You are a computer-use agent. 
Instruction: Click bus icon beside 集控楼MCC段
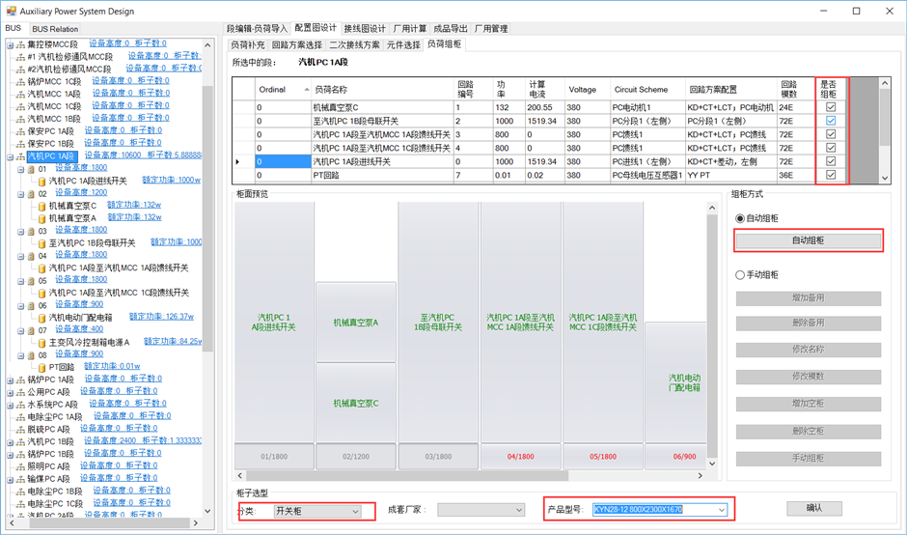(x=21, y=44)
